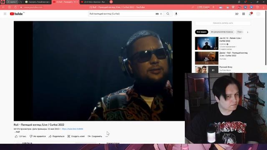Share the video via Поделиться
Image resolution: width=267 pixels, height=150 pixels.
57,136
